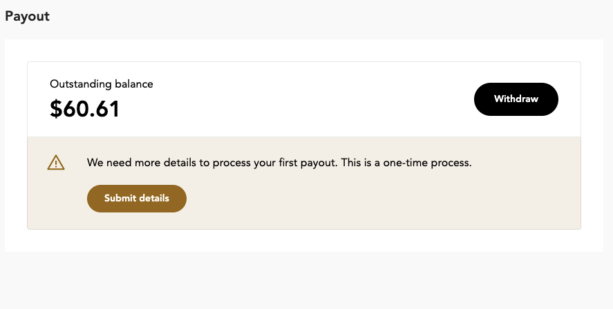Click the word 'balance' in Outstanding balance

tap(133, 84)
